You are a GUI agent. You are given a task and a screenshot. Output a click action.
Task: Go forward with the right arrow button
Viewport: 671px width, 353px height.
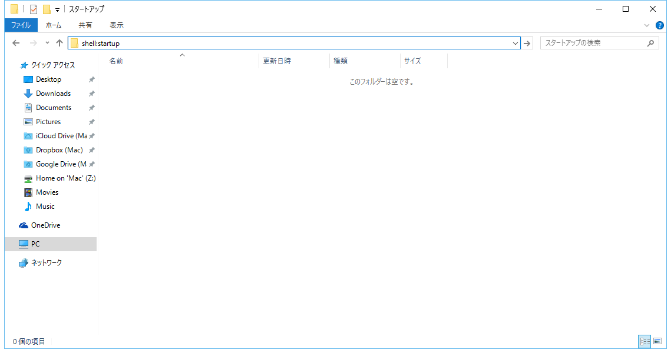pyautogui.click(x=33, y=43)
